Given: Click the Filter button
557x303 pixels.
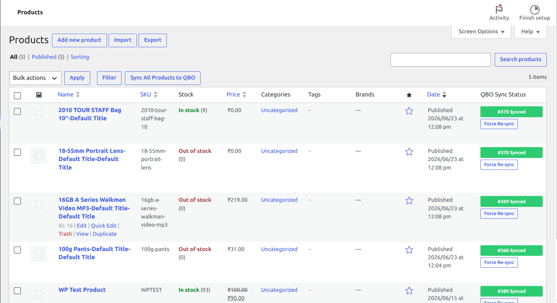Looking at the screenshot, I should (x=109, y=78).
